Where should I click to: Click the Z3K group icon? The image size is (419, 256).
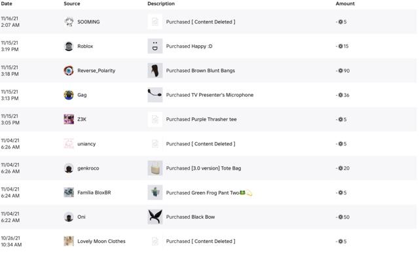click(69, 119)
